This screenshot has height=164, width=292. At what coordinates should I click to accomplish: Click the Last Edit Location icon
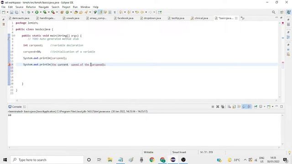click(137, 12)
